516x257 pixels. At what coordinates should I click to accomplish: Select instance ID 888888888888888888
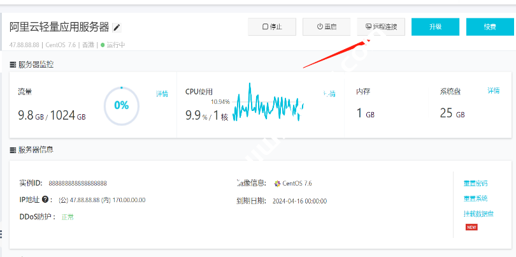click(x=78, y=183)
